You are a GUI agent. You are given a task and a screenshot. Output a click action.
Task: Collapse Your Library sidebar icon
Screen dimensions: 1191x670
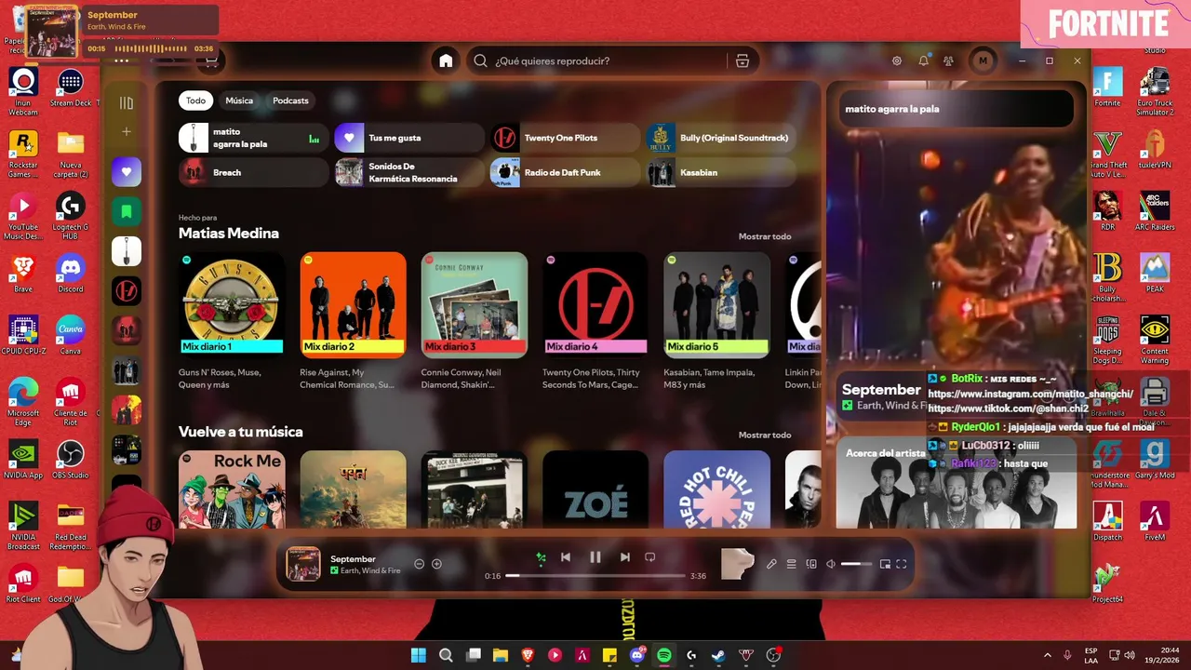127,103
